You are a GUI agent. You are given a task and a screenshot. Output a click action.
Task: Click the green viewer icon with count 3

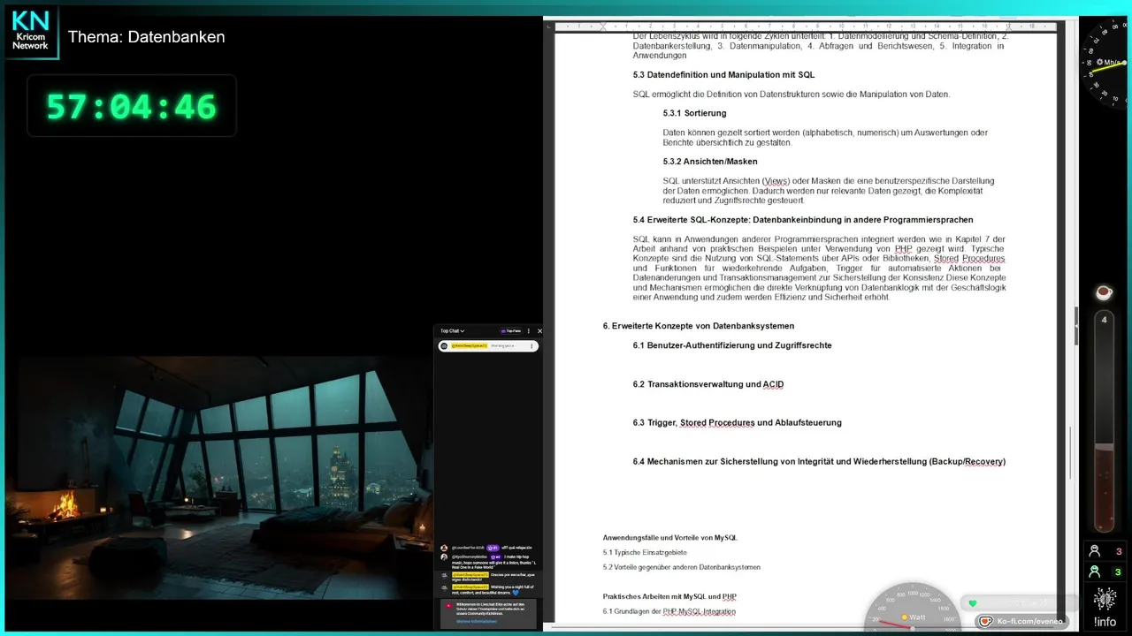point(1094,572)
